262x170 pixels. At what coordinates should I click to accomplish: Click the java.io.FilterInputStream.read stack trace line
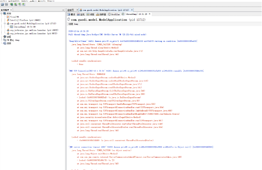pos(108,101)
